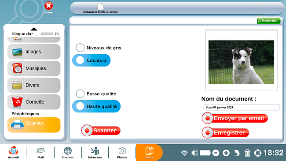Click Envoyer par email button
286x161 pixels.
235,118
